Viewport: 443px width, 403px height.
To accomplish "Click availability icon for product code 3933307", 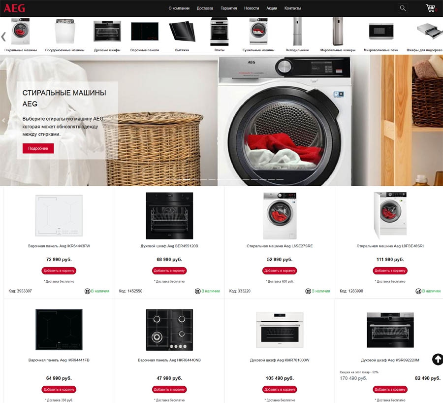I will point(87,291).
